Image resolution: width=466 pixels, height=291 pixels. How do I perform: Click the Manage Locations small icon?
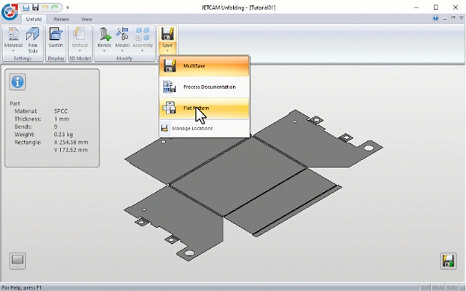[165, 128]
